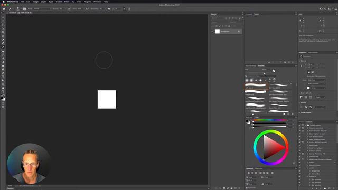
Task: Select the Move tool
Action: click(x=3, y=17)
